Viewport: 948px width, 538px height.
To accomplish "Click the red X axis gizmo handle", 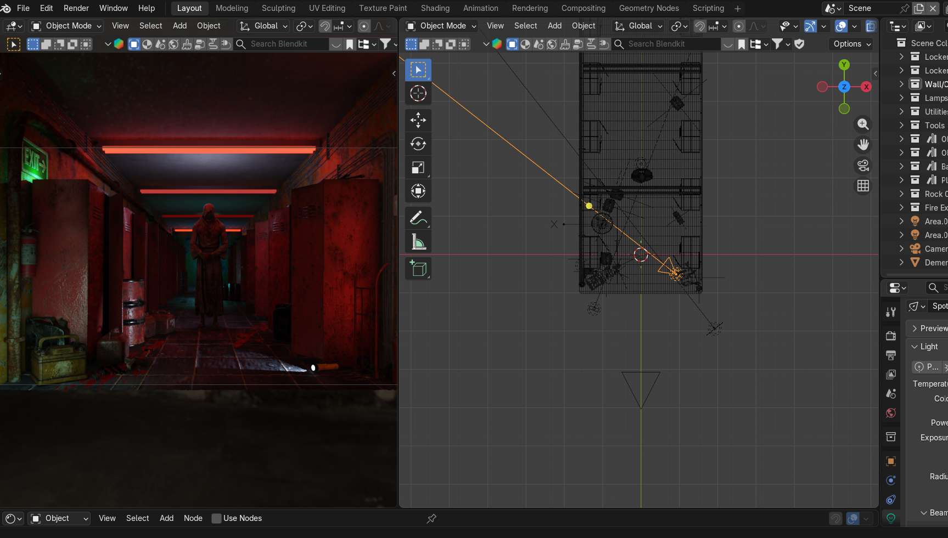I will point(866,87).
